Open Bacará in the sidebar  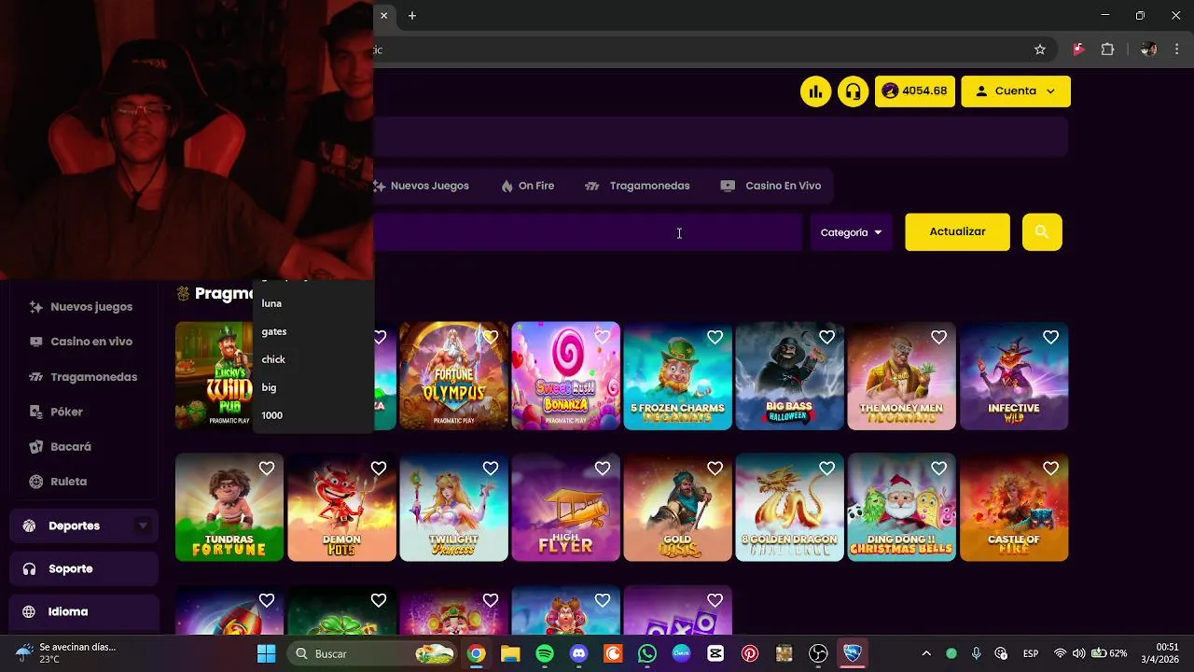(x=71, y=447)
